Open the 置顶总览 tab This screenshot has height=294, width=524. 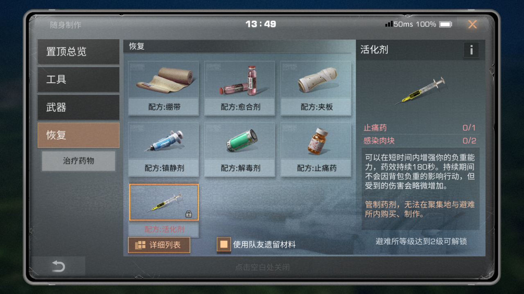[78, 52]
